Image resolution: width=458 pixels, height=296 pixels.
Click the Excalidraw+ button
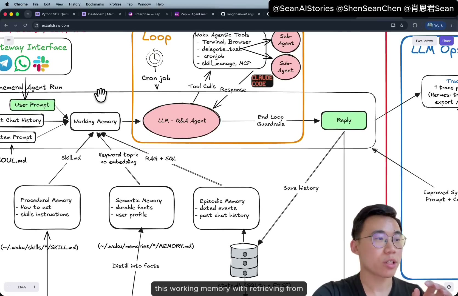tap(425, 41)
